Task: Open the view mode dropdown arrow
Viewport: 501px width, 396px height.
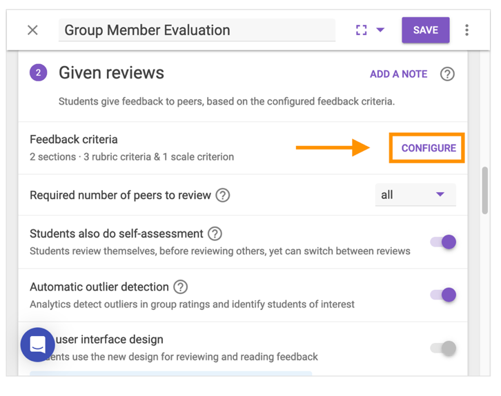Action: pyautogui.click(x=380, y=30)
